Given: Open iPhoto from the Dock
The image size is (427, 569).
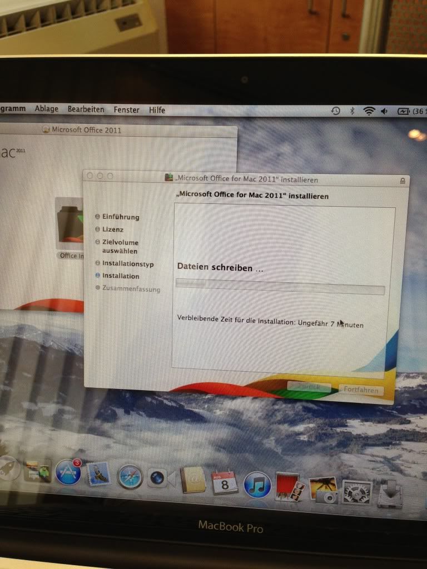Looking at the screenshot, I should pos(323,490).
